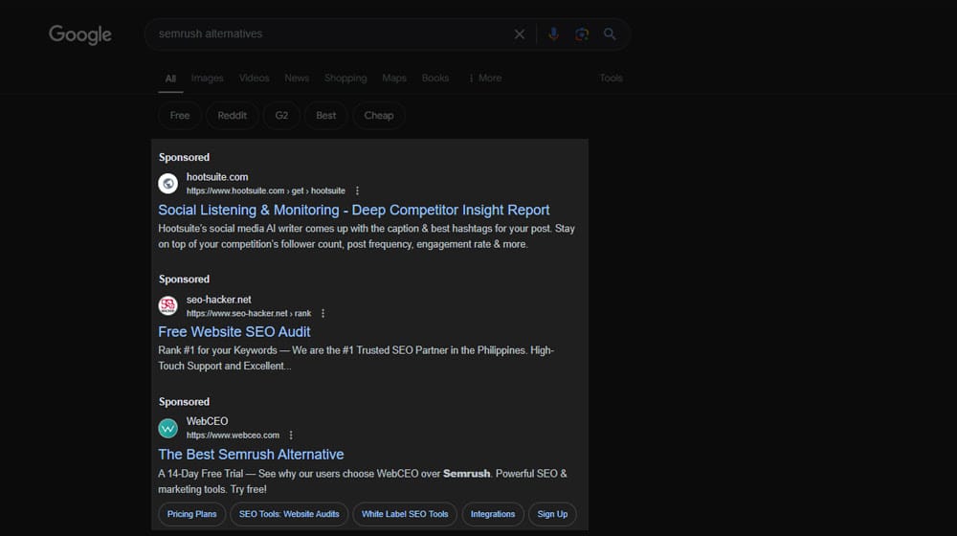Open seo-hacker.net ad options three-dot menu
This screenshot has height=536, width=957.
(323, 313)
